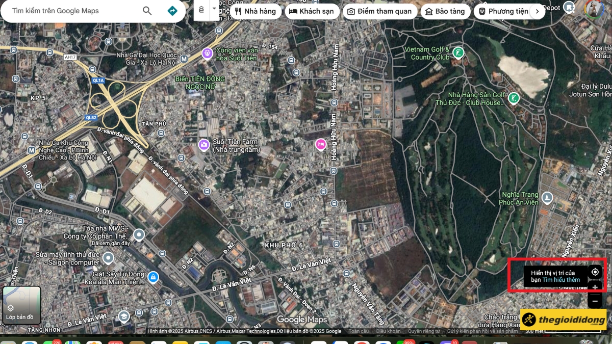Zoom in with the plus button

pyautogui.click(x=595, y=287)
